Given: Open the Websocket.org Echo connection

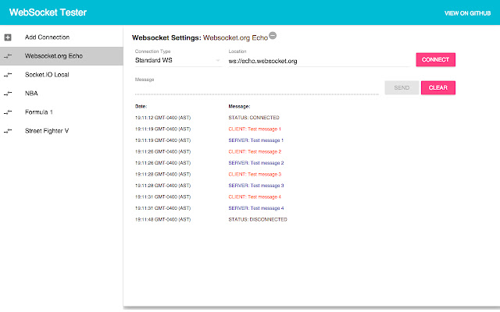Looking at the screenshot, I should [x=62, y=56].
